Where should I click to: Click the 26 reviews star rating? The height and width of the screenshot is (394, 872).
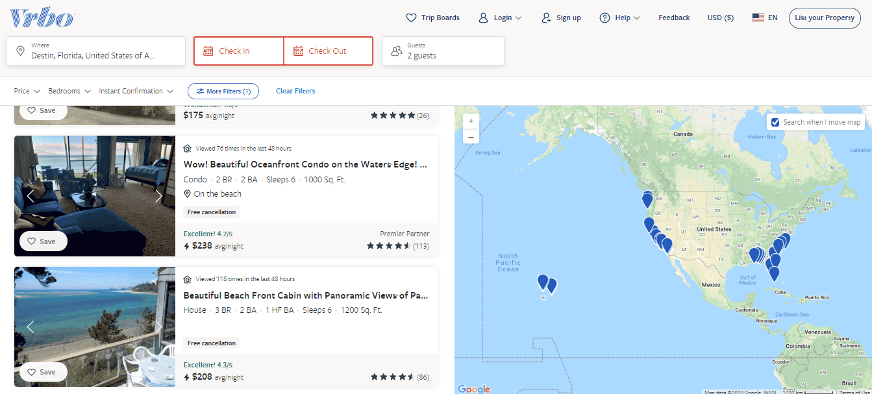400,116
